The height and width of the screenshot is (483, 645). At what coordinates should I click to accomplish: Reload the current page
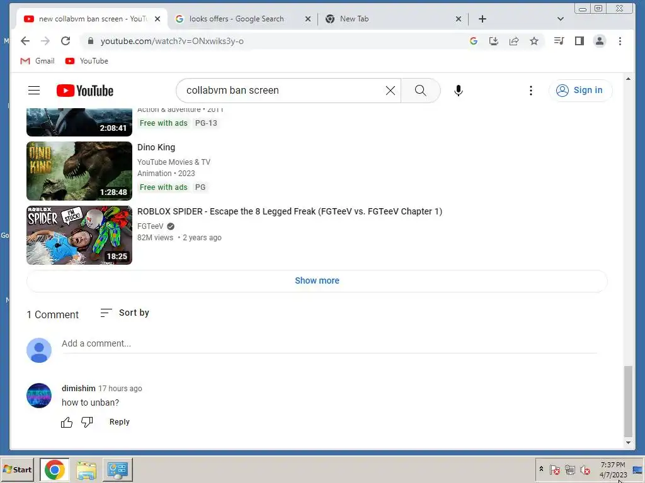pyautogui.click(x=66, y=41)
